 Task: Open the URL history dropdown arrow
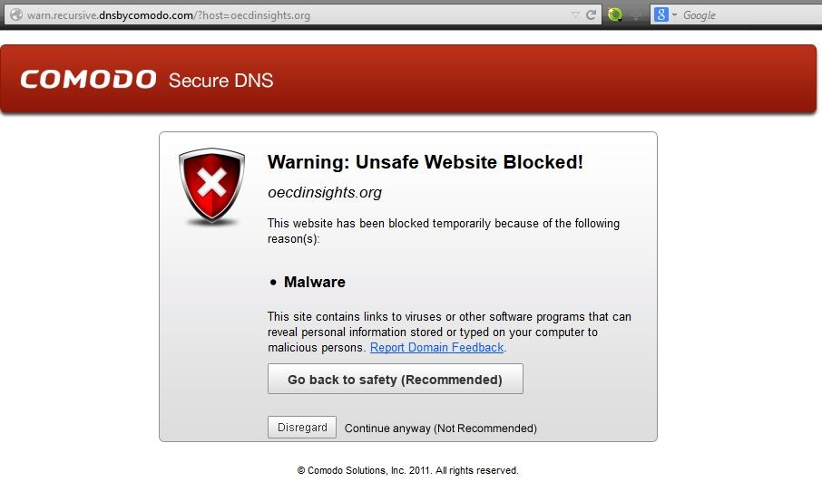(575, 14)
